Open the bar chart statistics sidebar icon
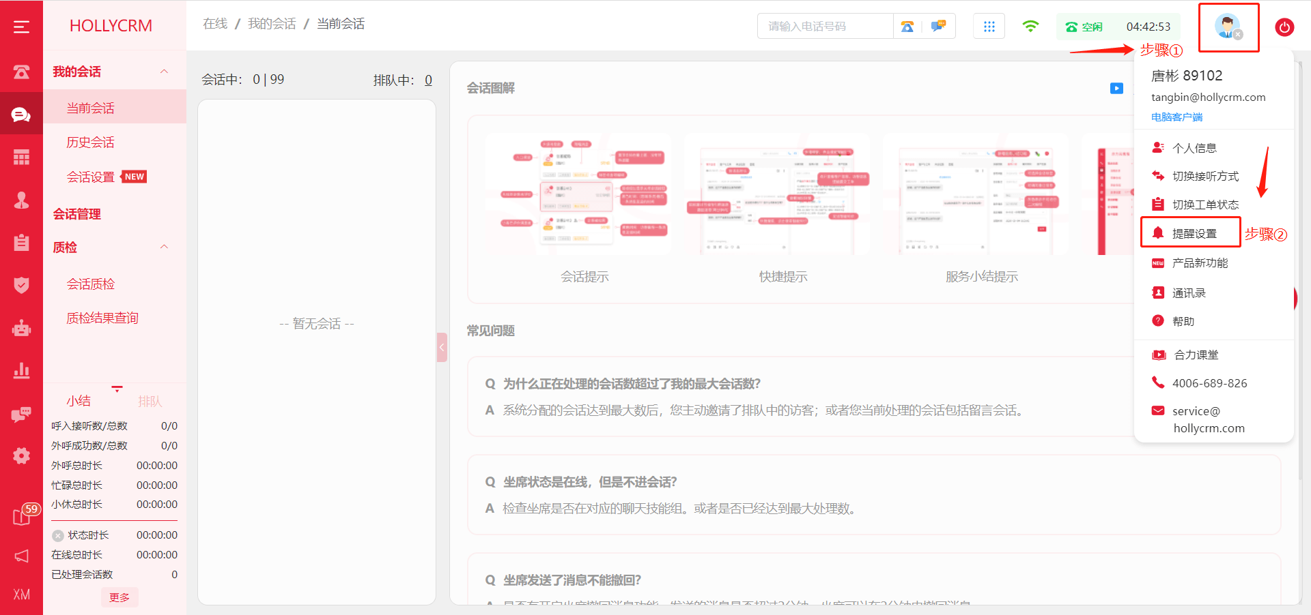Viewport: 1311px width, 615px height. point(21,371)
